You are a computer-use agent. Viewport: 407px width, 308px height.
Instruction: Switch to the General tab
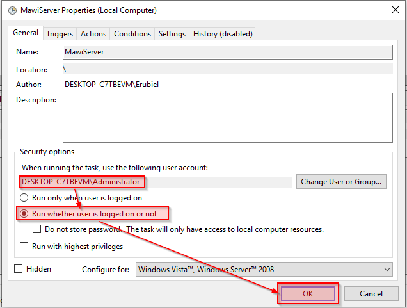[x=26, y=33]
